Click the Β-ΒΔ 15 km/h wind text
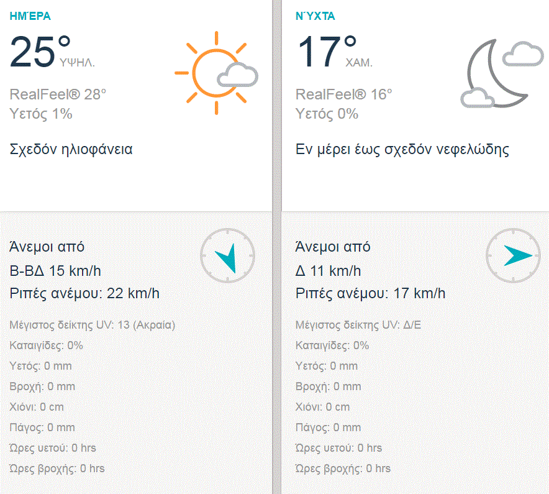549x494 pixels. tap(55, 271)
